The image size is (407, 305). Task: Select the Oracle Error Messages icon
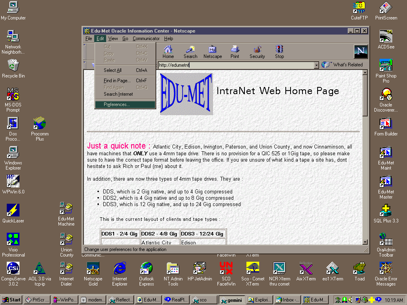386,274
